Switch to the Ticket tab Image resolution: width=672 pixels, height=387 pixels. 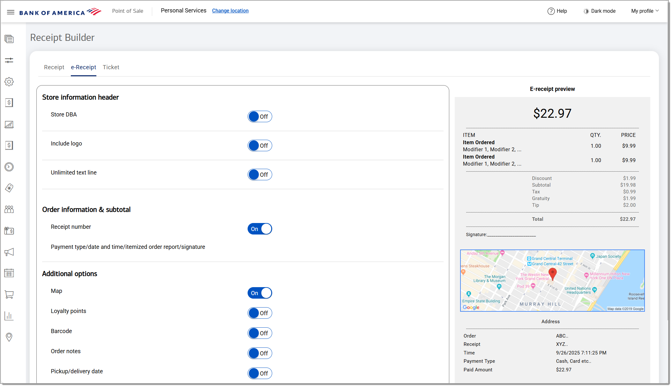pyautogui.click(x=111, y=67)
